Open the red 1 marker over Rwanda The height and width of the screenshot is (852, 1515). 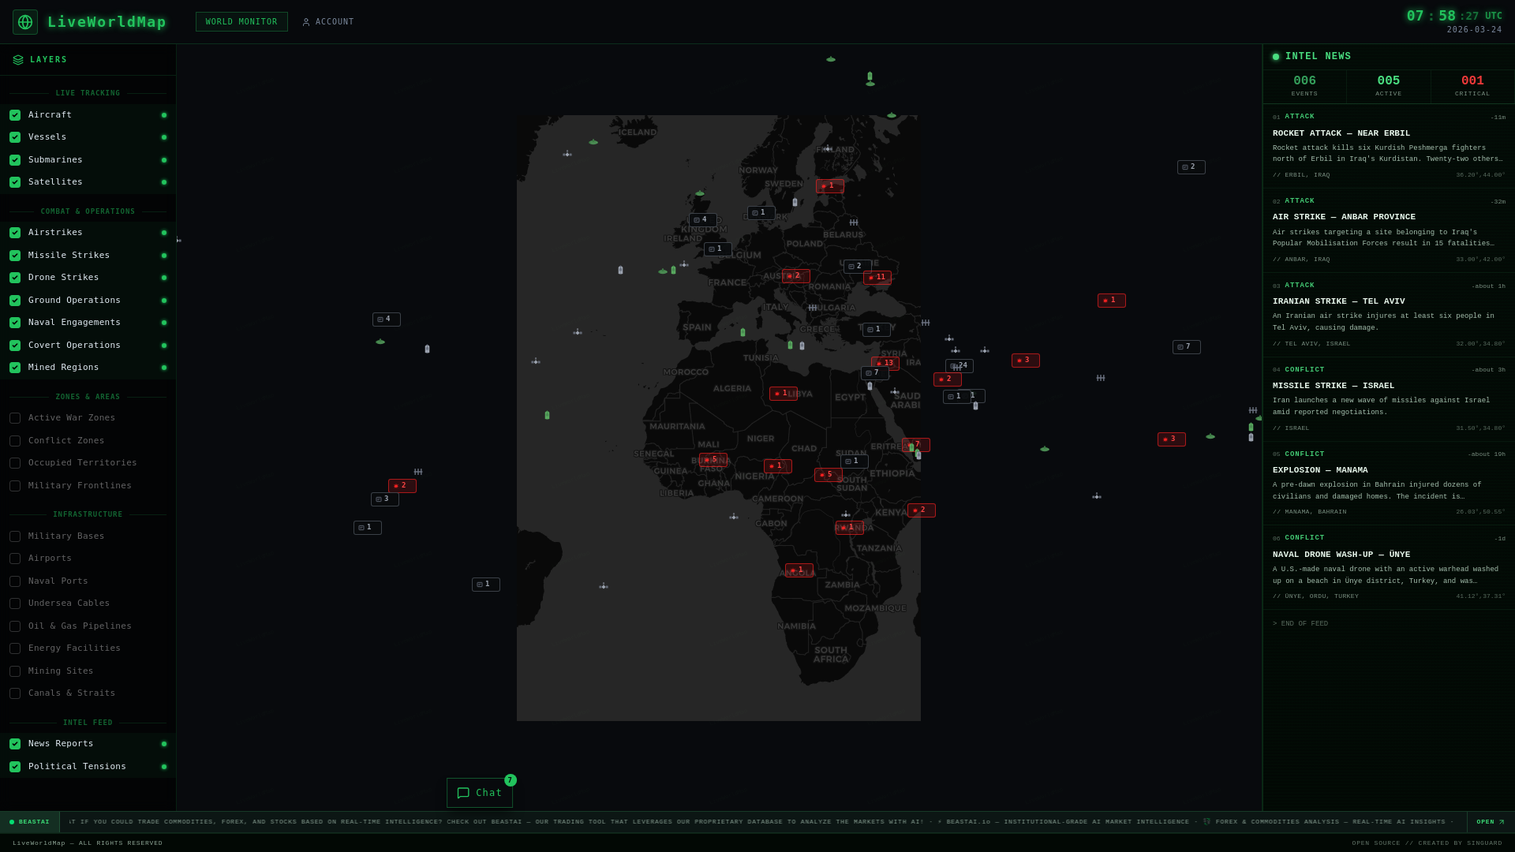pyautogui.click(x=850, y=528)
